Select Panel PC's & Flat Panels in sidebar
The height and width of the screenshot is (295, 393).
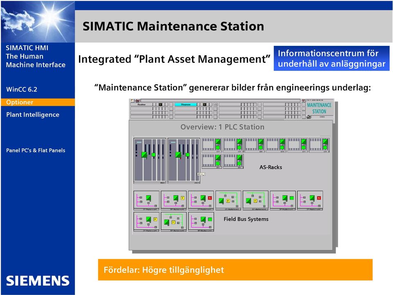point(36,150)
